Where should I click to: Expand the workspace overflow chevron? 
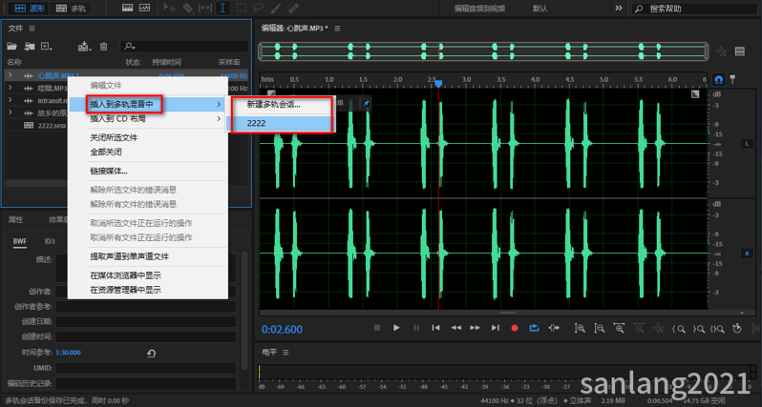click(x=618, y=8)
